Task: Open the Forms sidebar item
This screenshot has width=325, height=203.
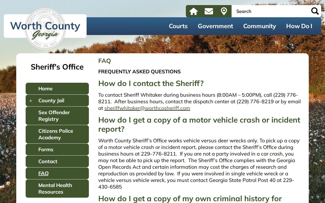Action: 57,149
